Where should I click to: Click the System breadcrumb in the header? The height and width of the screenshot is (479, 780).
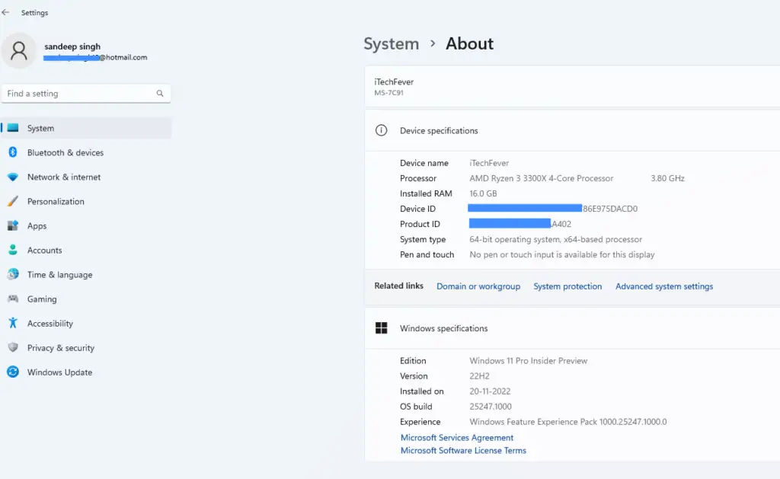click(391, 43)
